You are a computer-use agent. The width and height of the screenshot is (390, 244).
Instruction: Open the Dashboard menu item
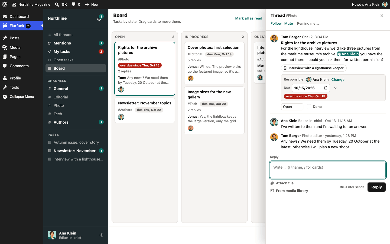(22, 17)
